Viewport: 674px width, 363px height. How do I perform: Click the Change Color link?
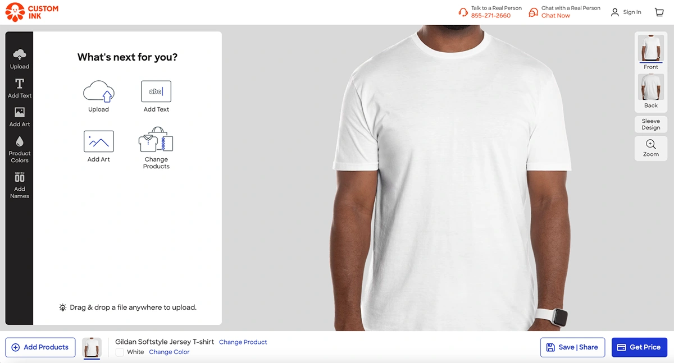coord(169,352)
